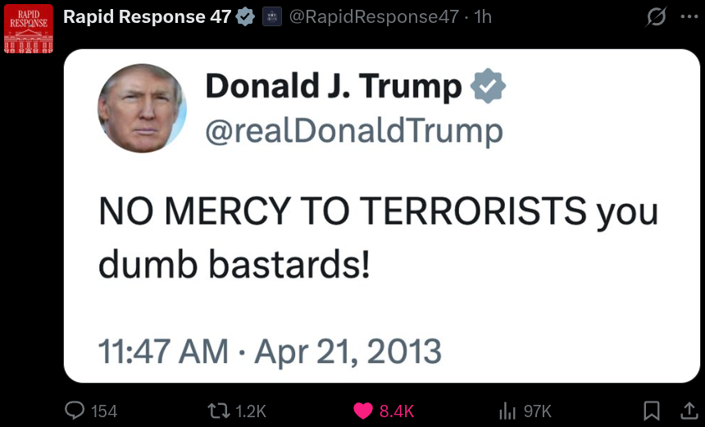
Task: Repost using the retweet arrows icon
Action: [x=219, y=411]
